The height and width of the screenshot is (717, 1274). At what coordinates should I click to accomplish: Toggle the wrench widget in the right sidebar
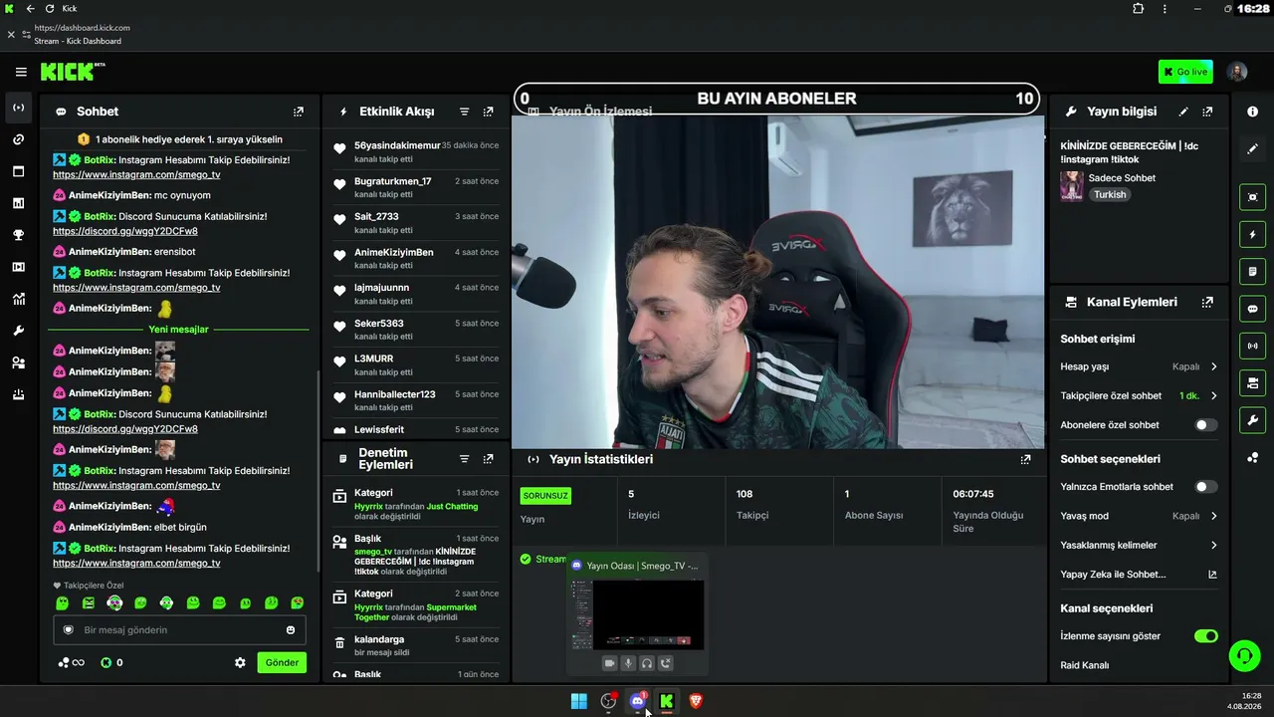pos(1252,419)
